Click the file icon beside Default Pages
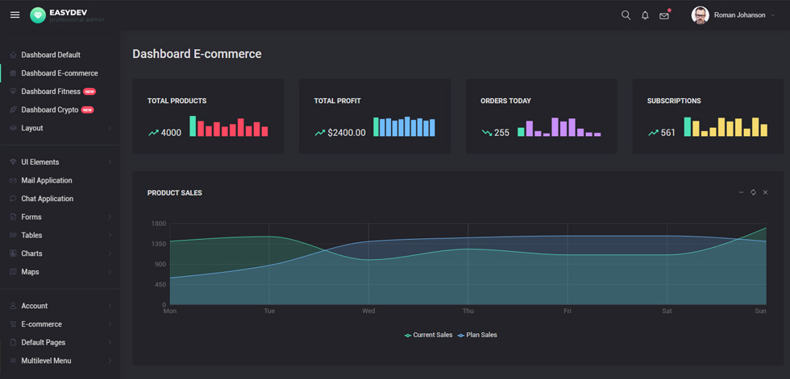 [13, 342]
